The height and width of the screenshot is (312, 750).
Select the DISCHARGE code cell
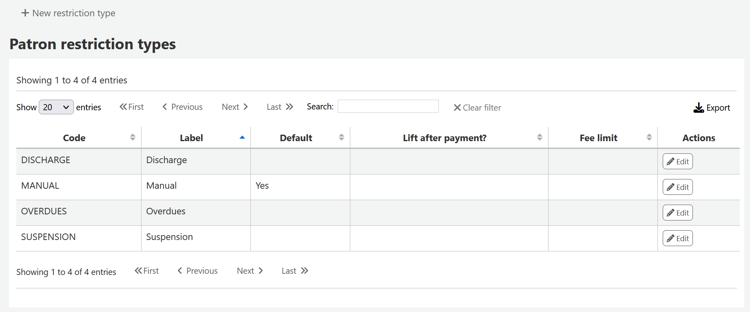[x=79, y=161]
